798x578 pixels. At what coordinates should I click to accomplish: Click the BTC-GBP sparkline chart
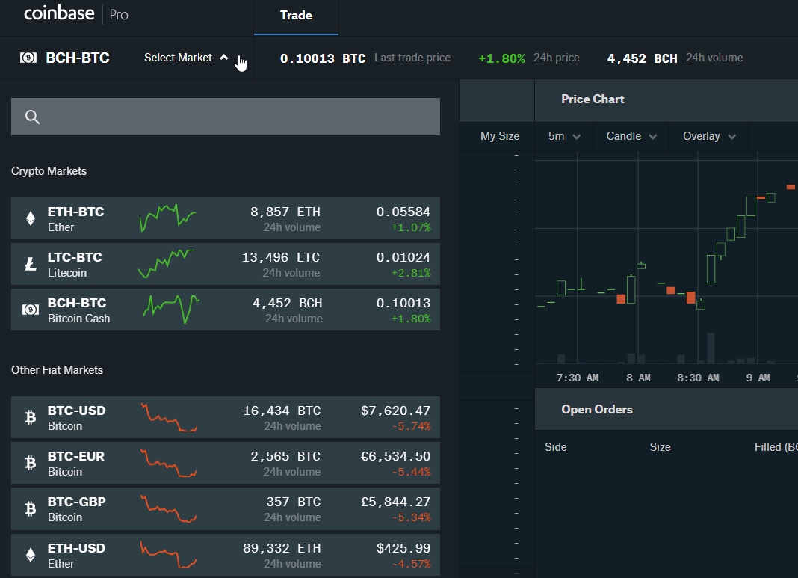(169, 508)
